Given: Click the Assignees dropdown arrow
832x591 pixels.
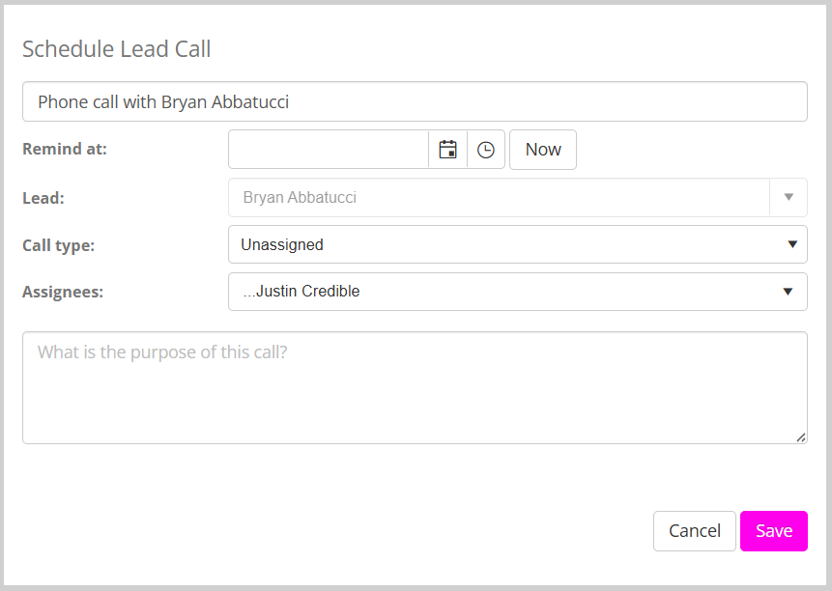Looking at the screenshot, I should tap(788, 292).
